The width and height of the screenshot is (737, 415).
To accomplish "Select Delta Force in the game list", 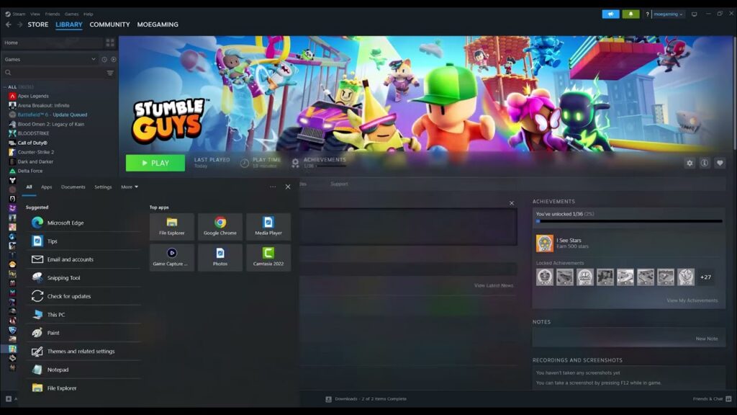I will 30,171.
